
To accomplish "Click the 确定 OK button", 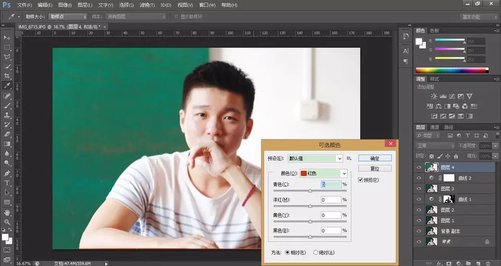I will point(375,159).
